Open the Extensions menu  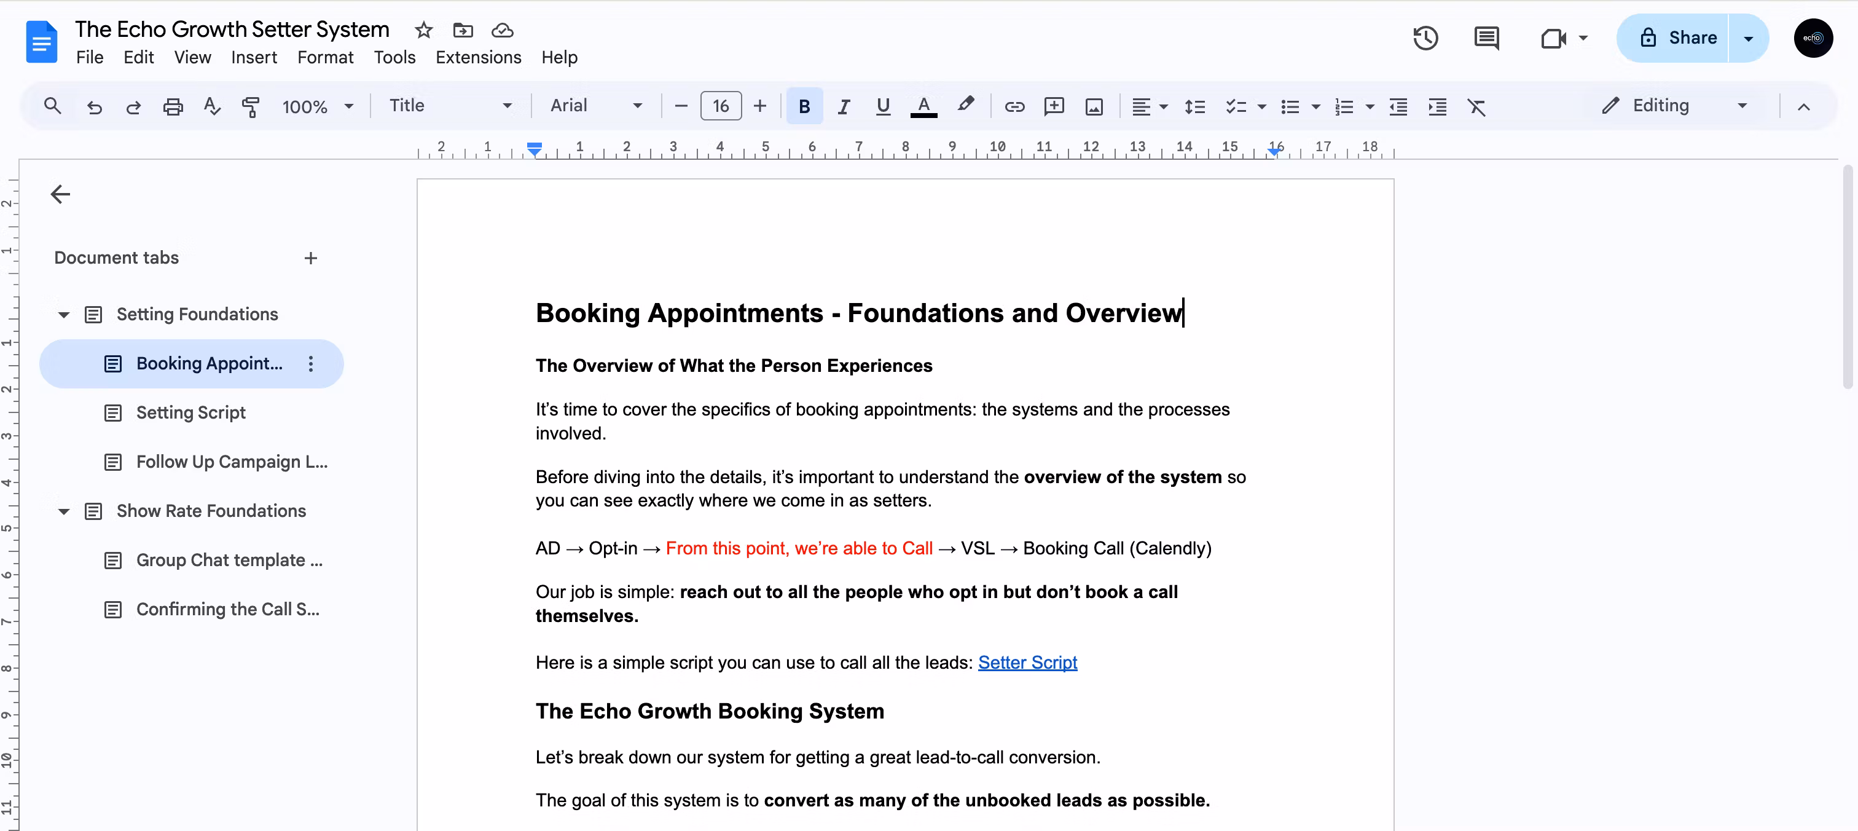(477, 57)
